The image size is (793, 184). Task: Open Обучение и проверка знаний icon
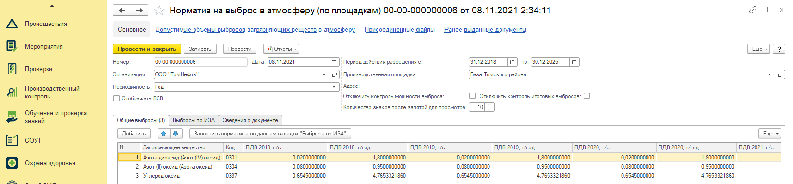click(12, 117)
